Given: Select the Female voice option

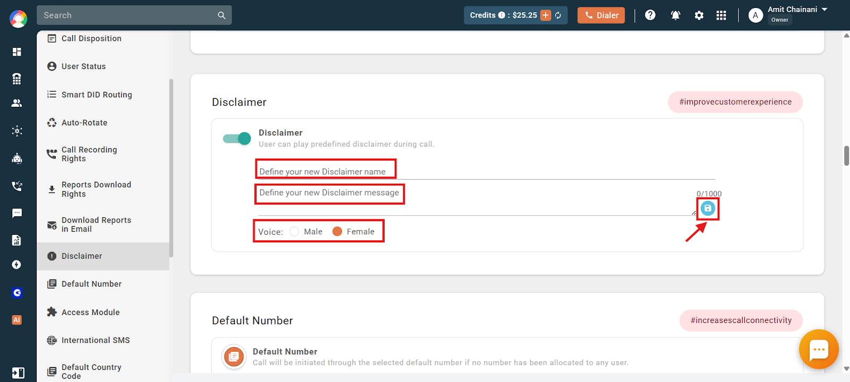Looking at the screenshot, I should 337,232.
